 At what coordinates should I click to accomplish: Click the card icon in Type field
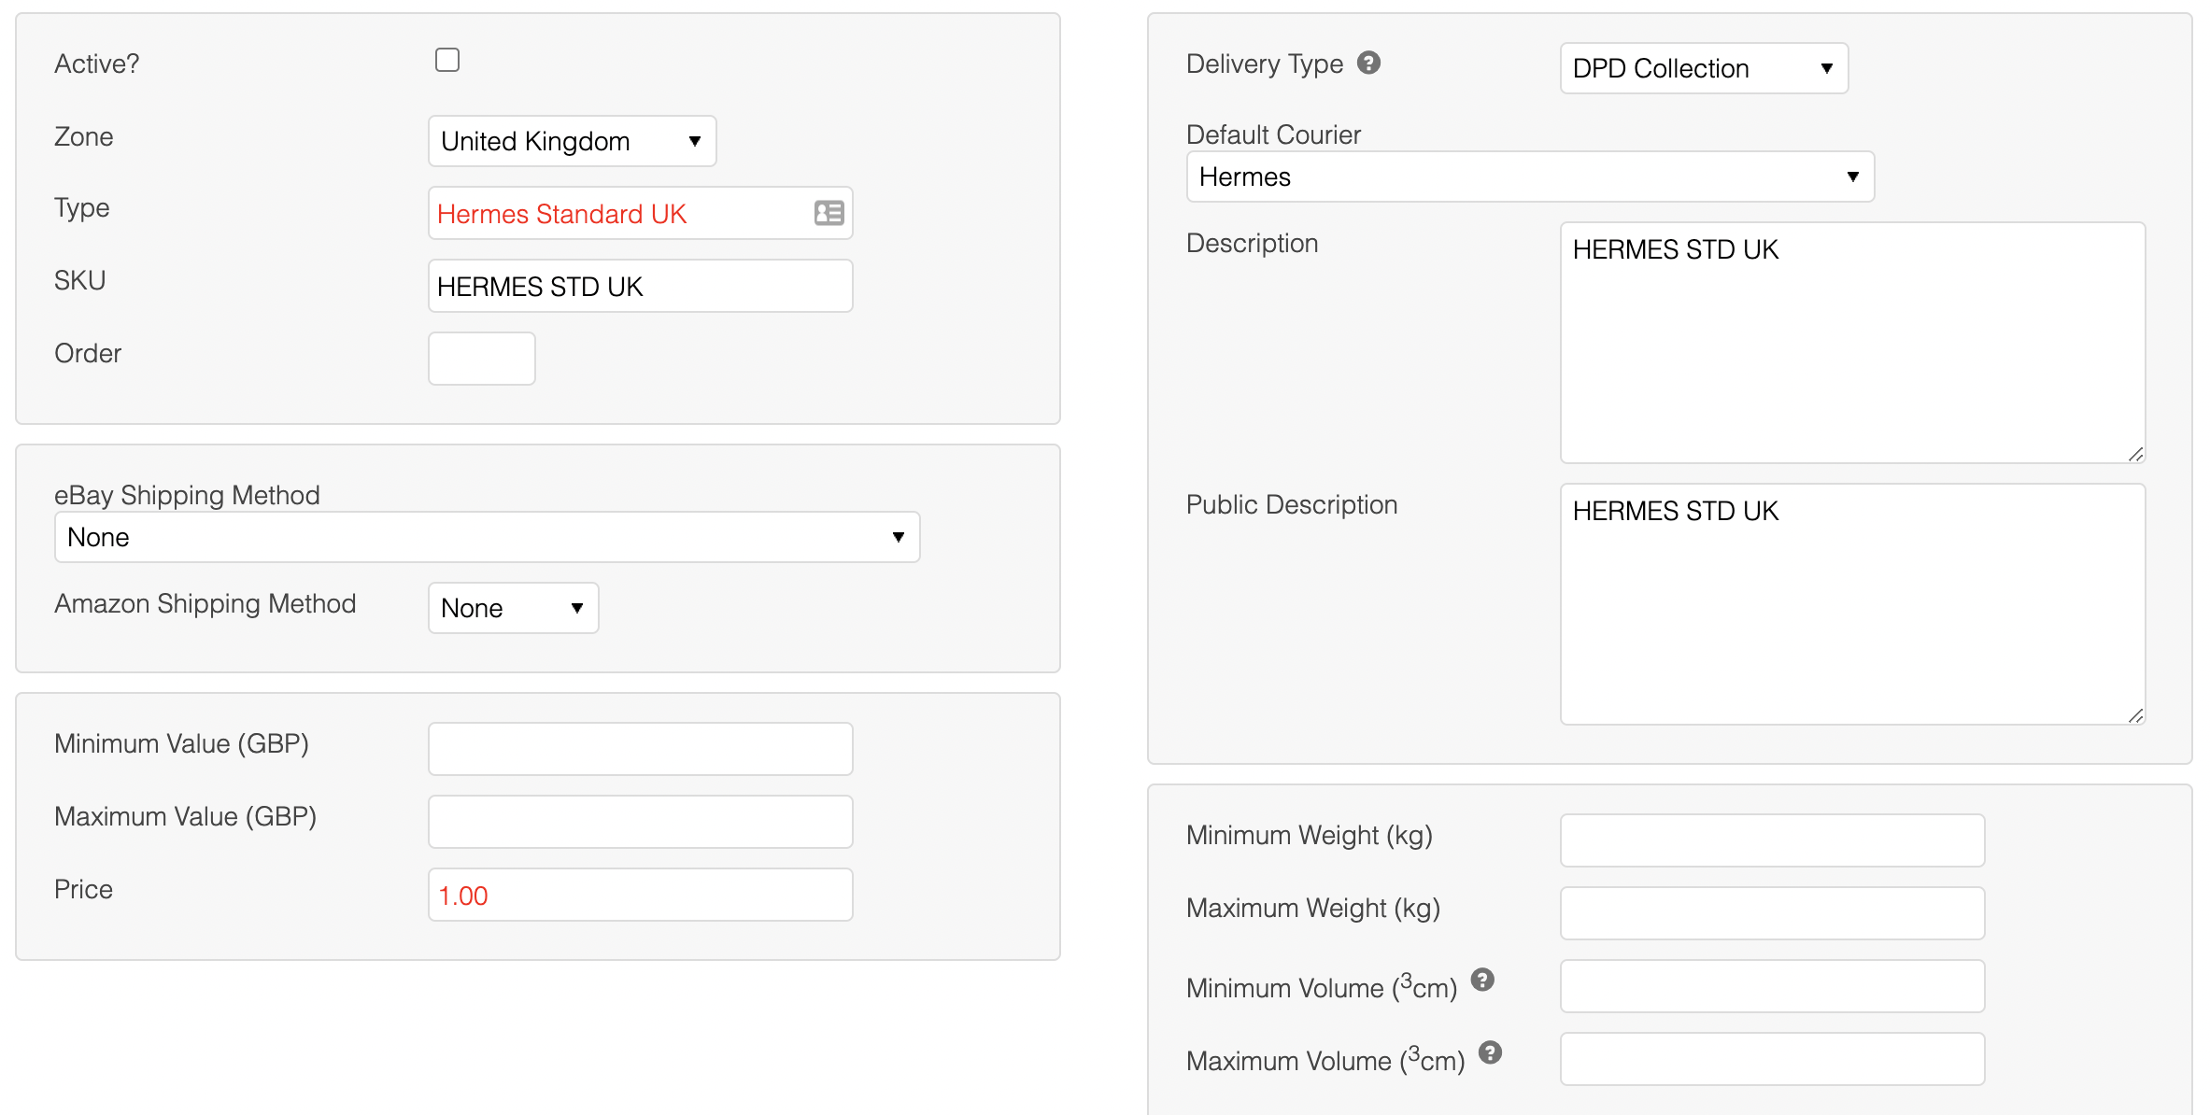tap(829, 213)
